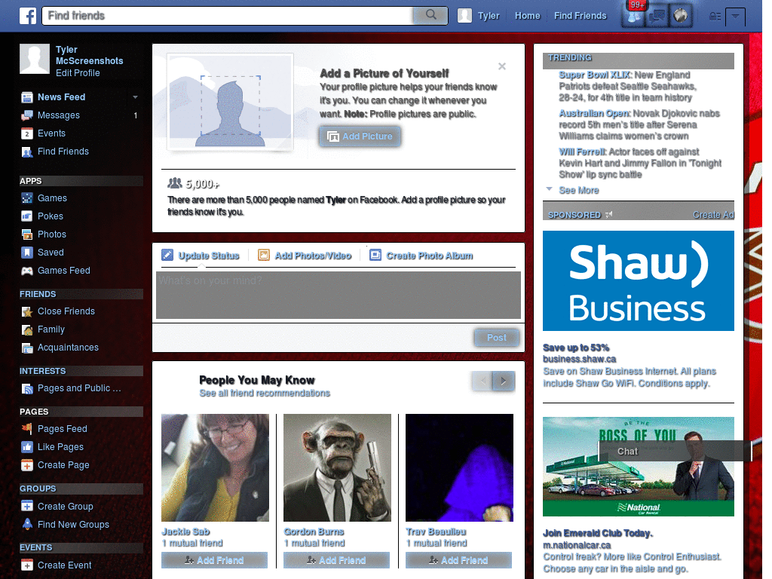Click the Saved bookmark icon

click(27, 253)
